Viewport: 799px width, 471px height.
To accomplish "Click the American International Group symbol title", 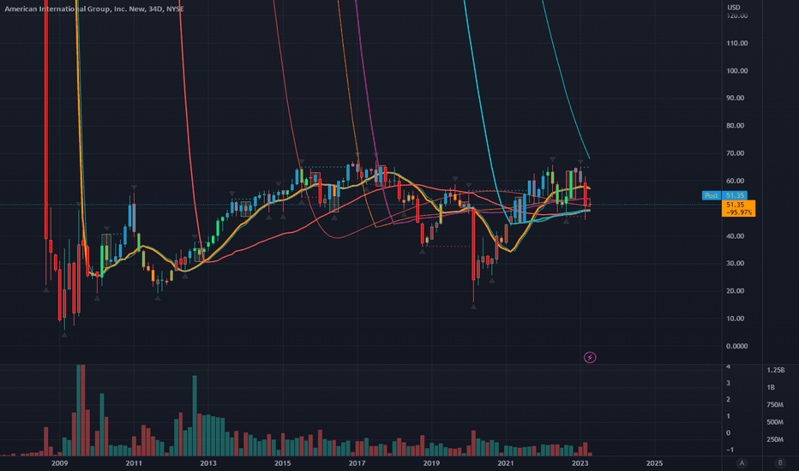I will [93, 9].
